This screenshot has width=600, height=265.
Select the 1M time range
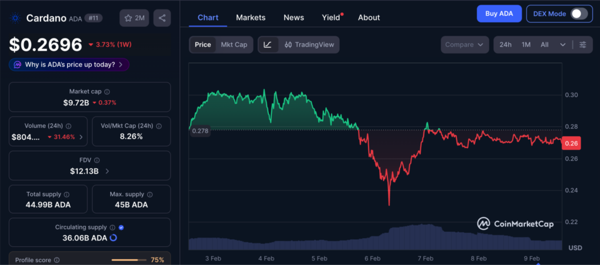point(526,44)
